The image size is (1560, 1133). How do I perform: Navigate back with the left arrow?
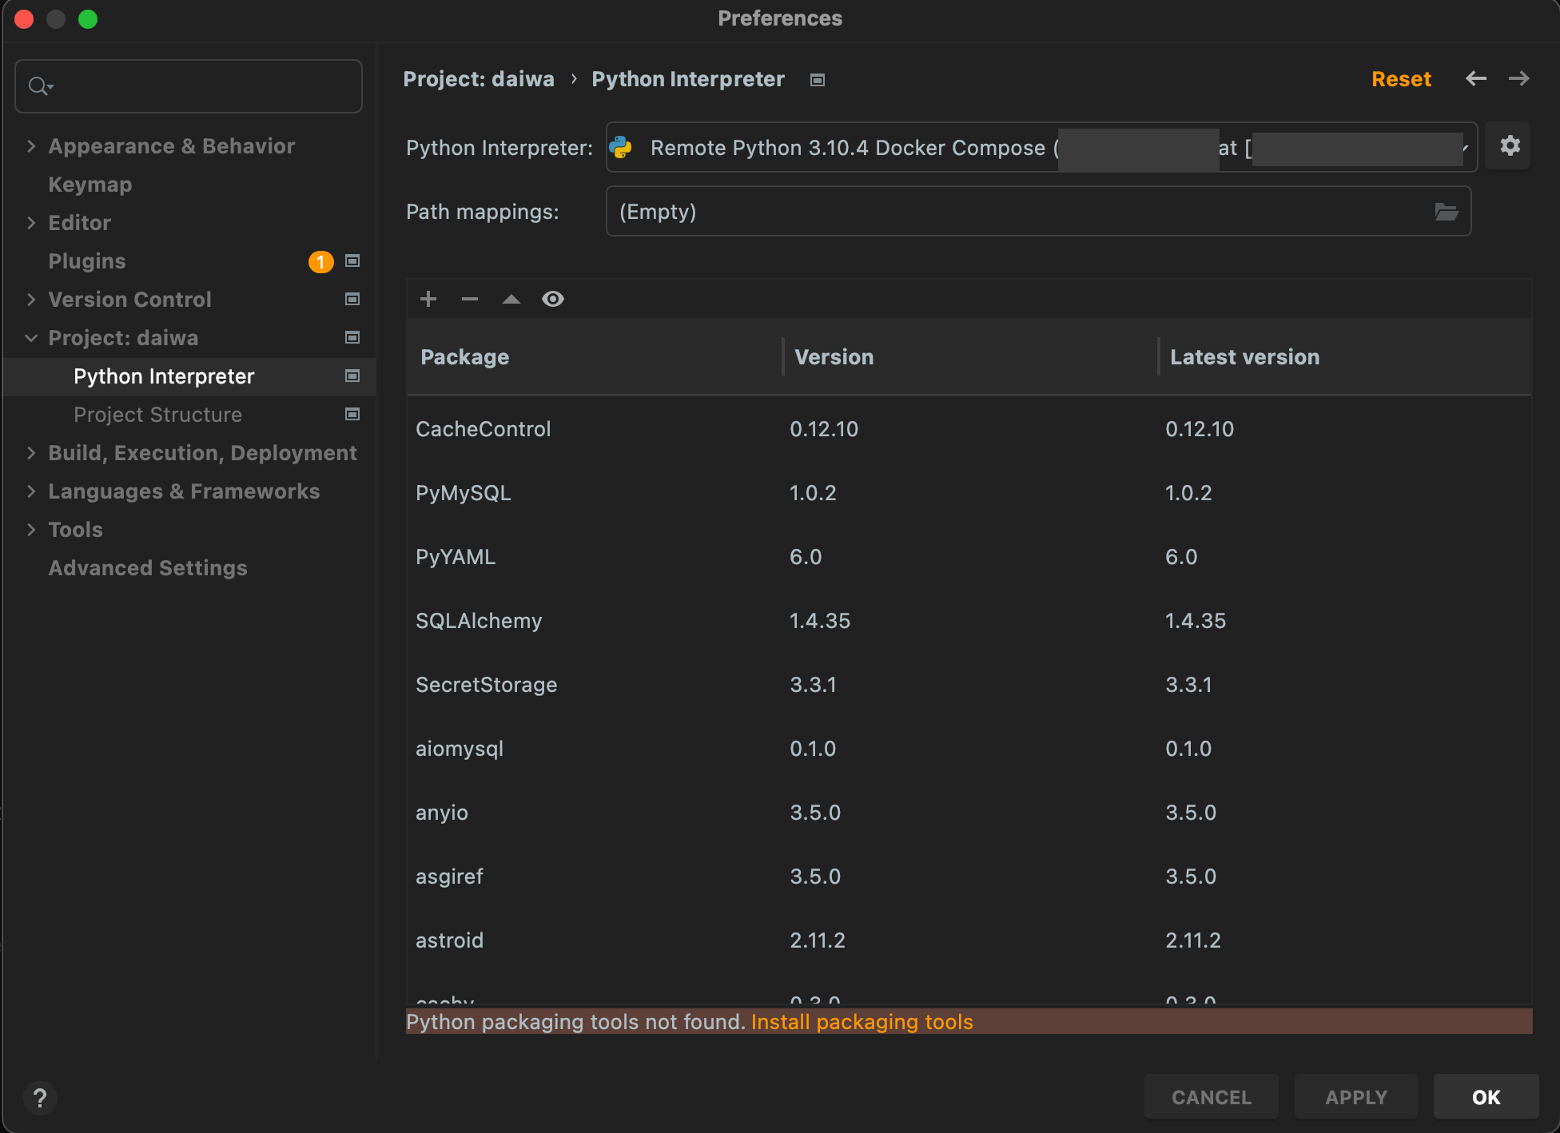click(x=1476, y=78)
